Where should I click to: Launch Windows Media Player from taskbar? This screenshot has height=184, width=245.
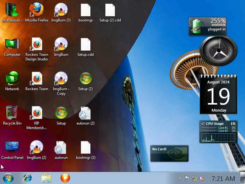(x=65, y=178)
